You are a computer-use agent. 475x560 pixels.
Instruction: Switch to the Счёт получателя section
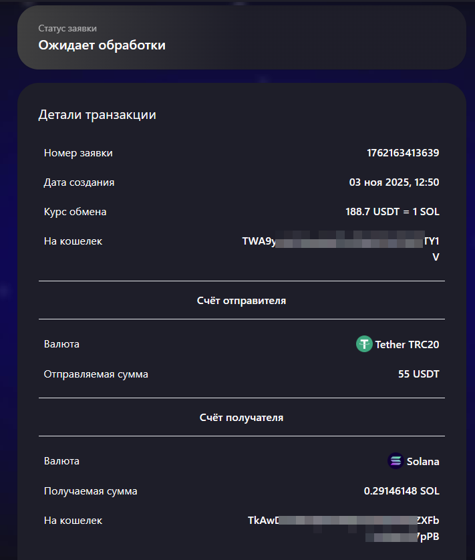[241, 416]
